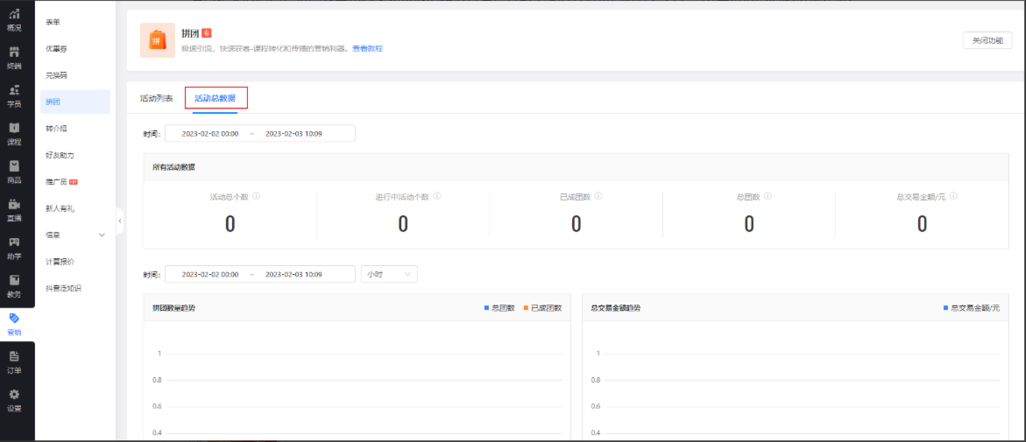Expand the 信息 menu chevron
This screenshot has width=1026, height=442.
click(102, 235)
